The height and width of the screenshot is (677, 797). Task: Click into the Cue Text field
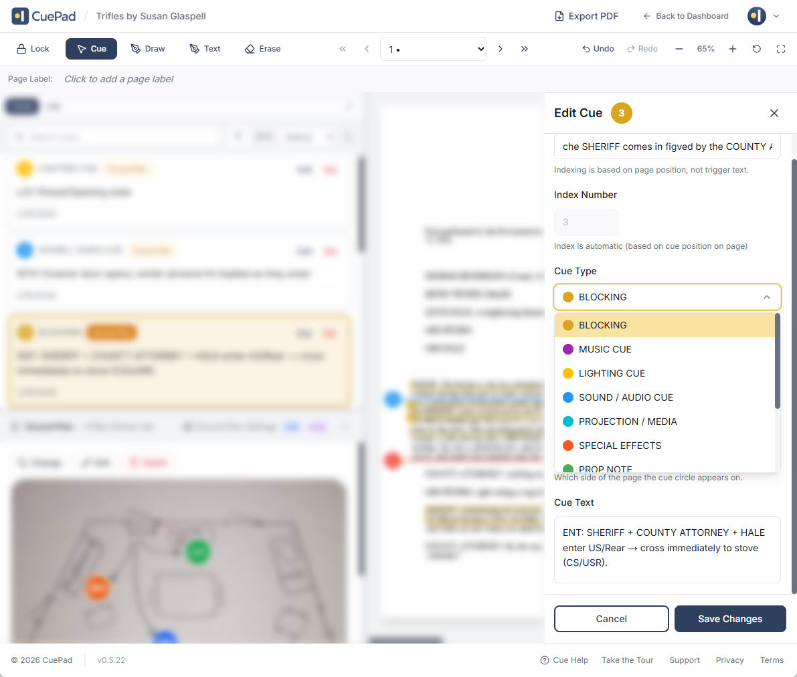pyautogui.click(x=667, y=549)
